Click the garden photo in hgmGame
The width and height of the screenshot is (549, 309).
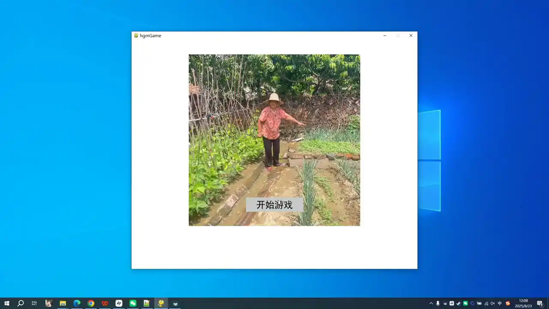pyautogui.click(x=274, y=140)
